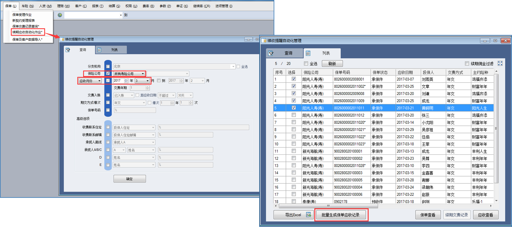The width and height of the screenshot is (512, 227).
Task: Open the 分支机构 北京 dropdown
Action: 233,67
